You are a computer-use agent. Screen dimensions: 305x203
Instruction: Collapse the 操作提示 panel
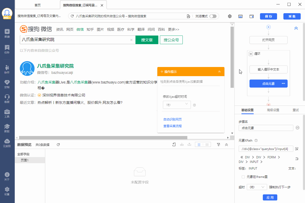click(219, 72)
